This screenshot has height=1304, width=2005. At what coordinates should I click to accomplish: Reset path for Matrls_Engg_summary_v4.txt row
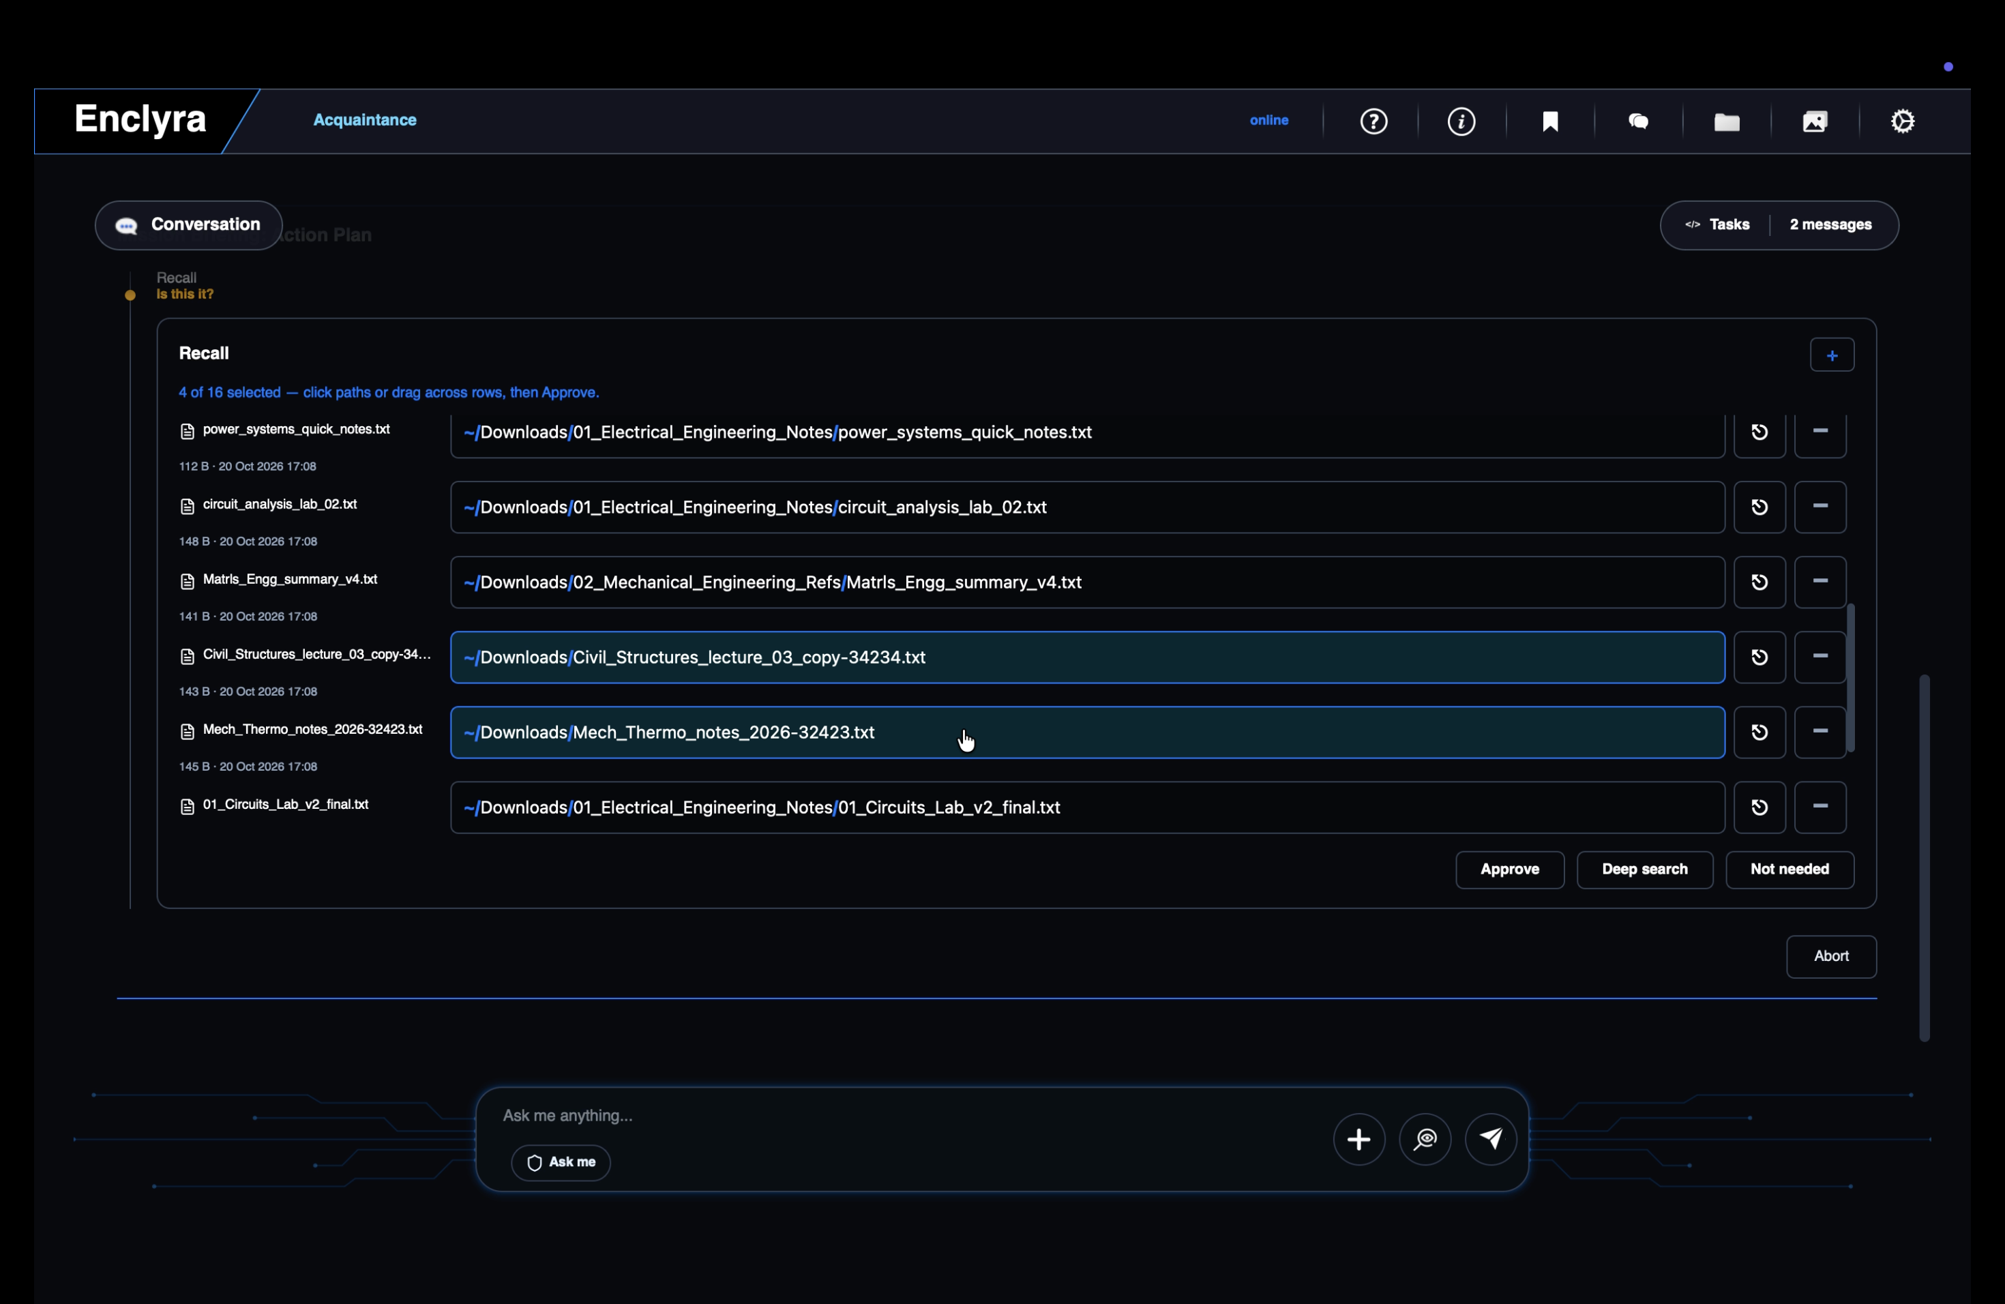tap(1760, 582)
